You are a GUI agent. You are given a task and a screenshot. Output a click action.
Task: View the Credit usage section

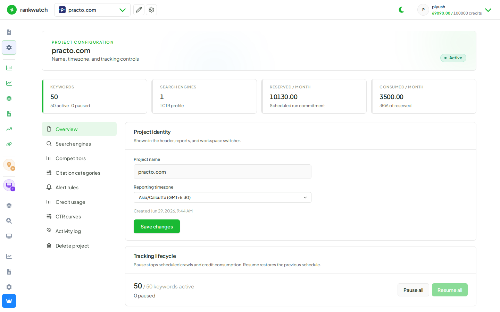(x=79, y=202)
